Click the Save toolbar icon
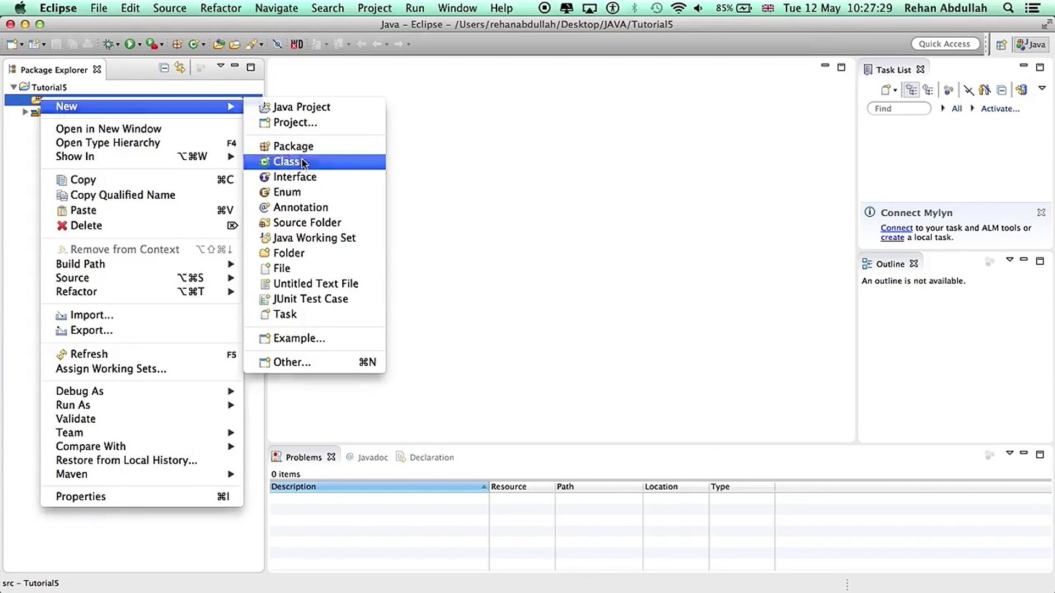Screen dimensions: 1055x593 [x=56, y=44]
